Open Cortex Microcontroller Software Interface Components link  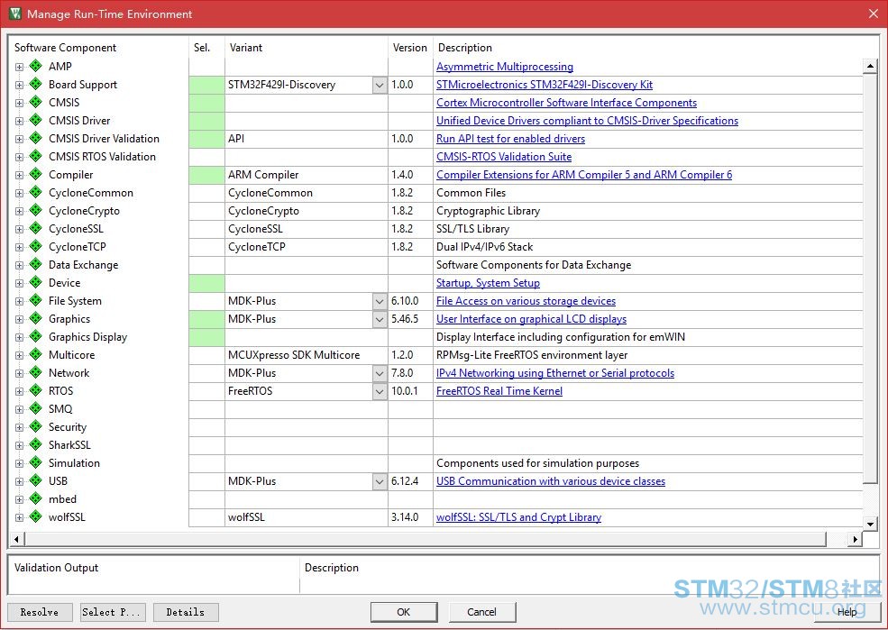pos(566,103)
